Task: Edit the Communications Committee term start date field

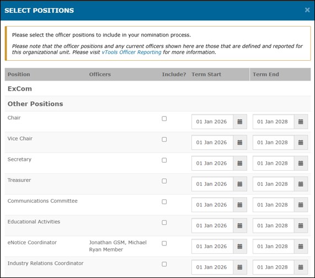Action: [x=212, y=204]
